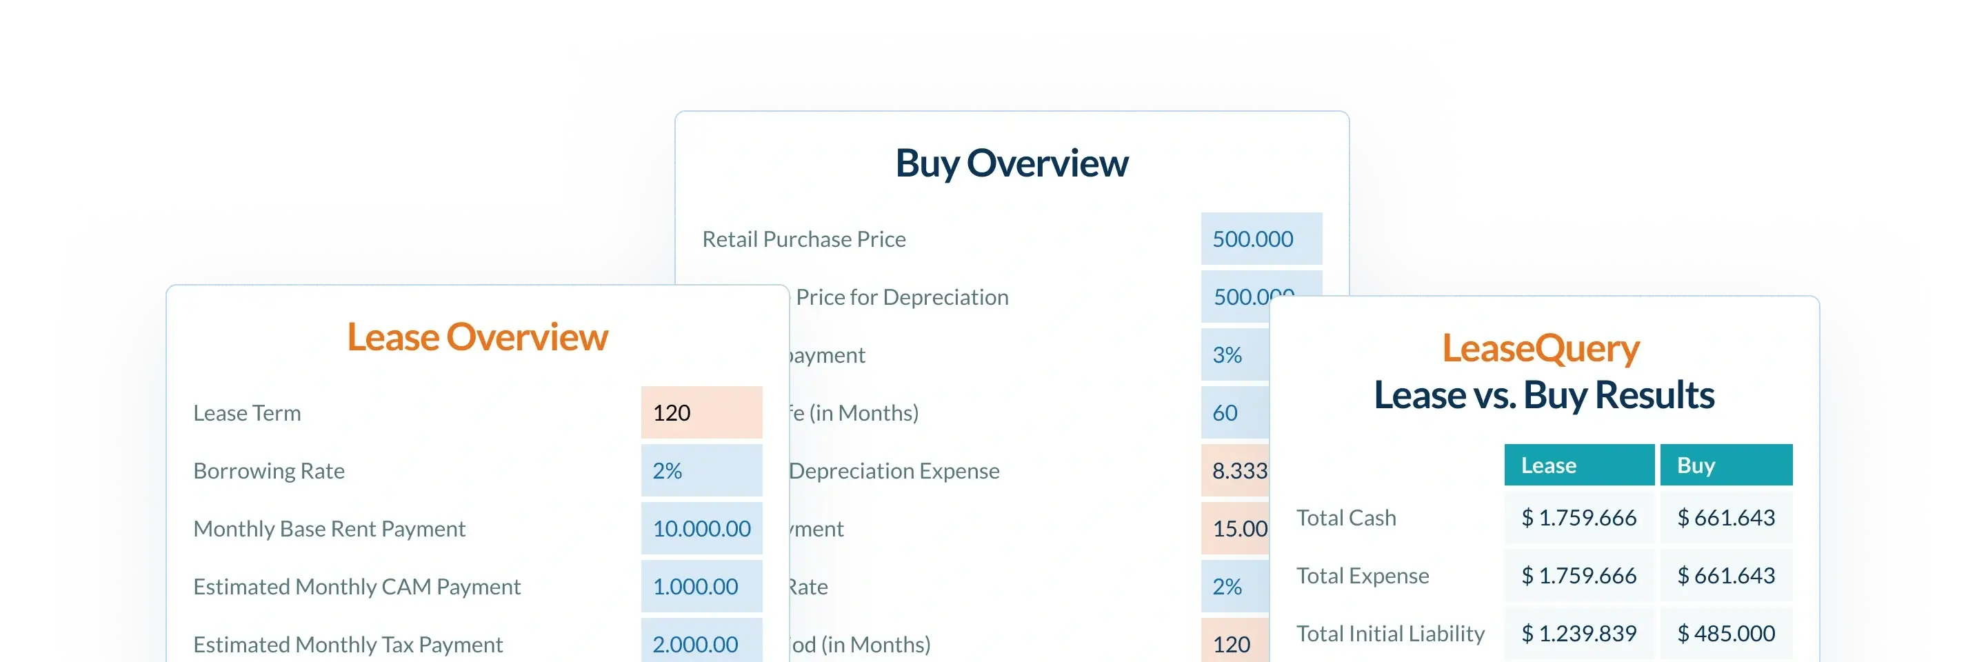This screenshot has width=1986, height=662.
Task: Select the Borrowing Rate field in Lease Overview
Action: (701, 470)
